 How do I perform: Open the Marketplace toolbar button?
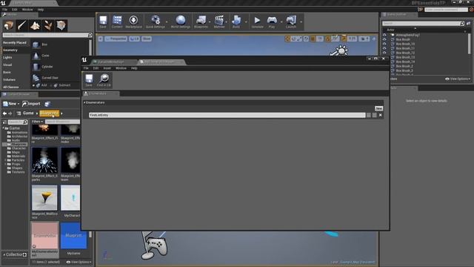pyautogui.click(x=133, y=22)
